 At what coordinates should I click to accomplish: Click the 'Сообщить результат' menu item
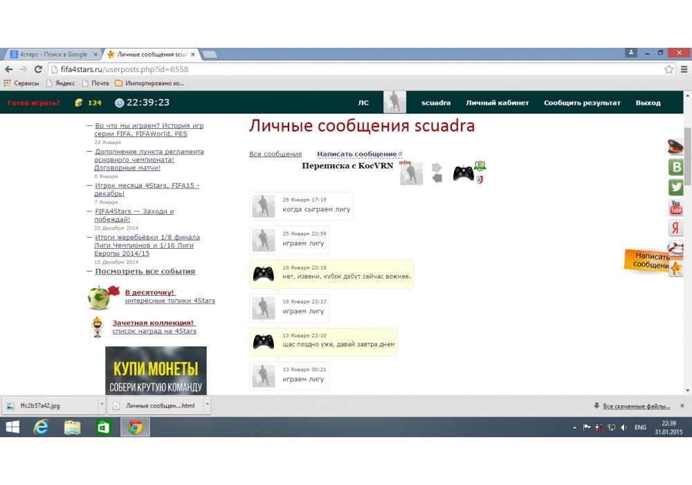tap(582, 103)
